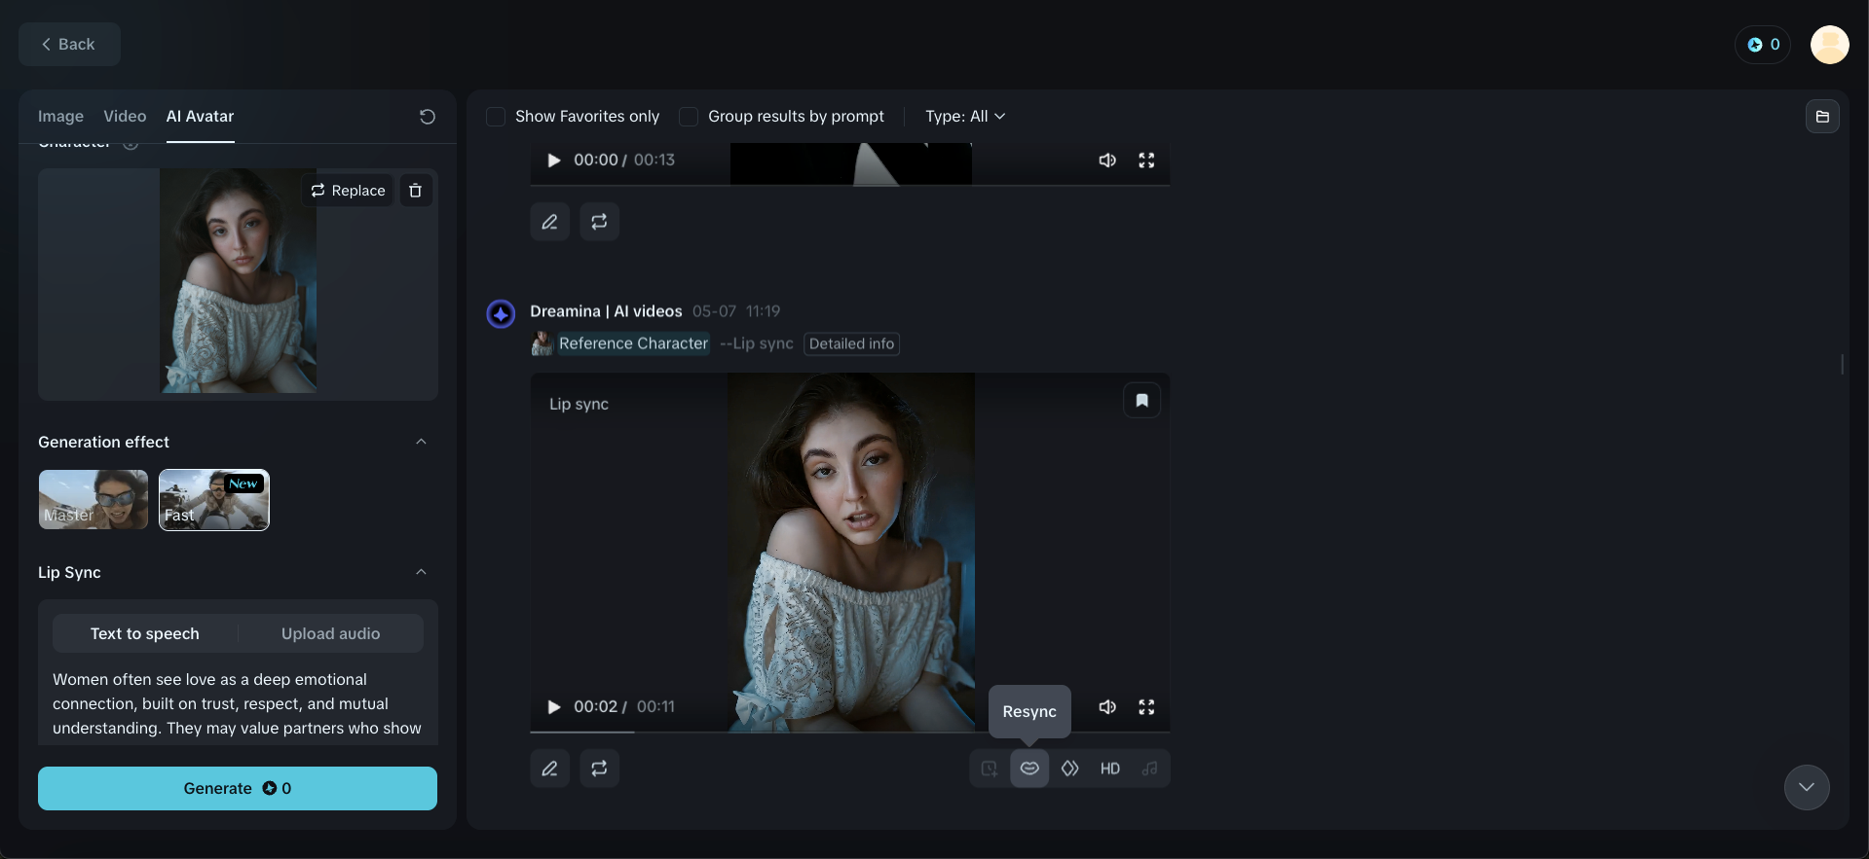Open the 00:13 video in fullscreen
Viewport: 1869px width, 859px height.
(x=1146, y=161)
